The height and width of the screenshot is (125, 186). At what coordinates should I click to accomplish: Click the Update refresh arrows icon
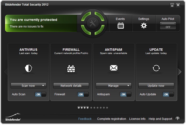click(156, 68)
